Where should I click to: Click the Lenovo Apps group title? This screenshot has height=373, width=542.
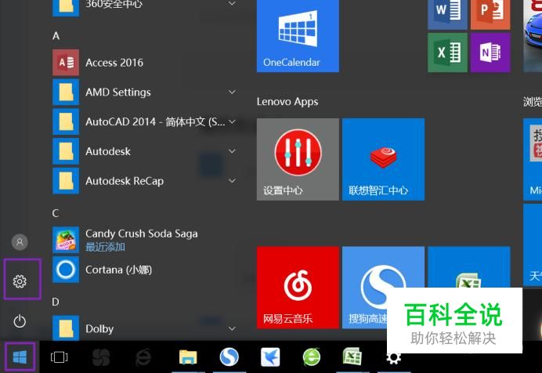pyautogui.click(x=287, y=102)
